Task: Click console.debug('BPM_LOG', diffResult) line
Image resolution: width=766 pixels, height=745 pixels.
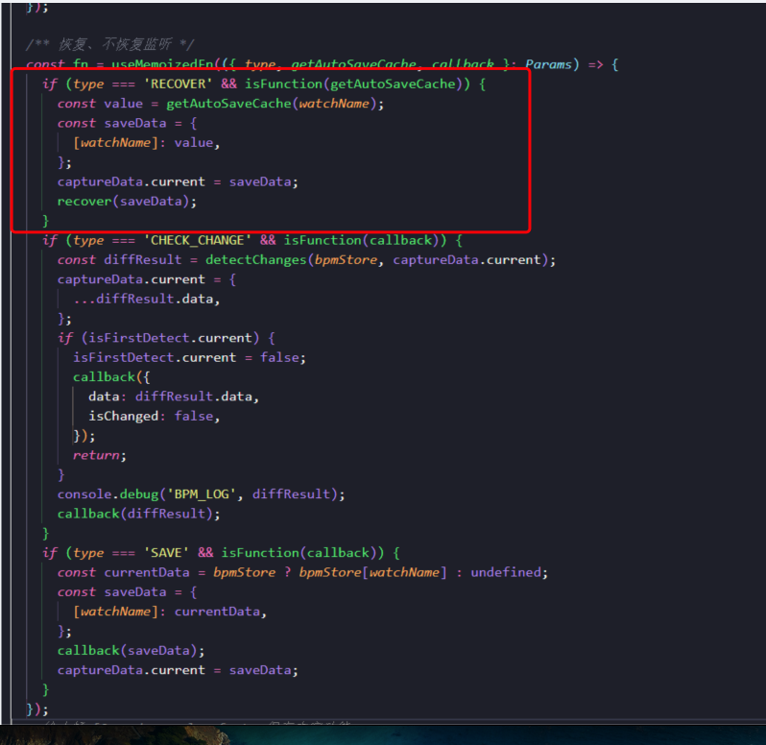Action: [202, 494]
